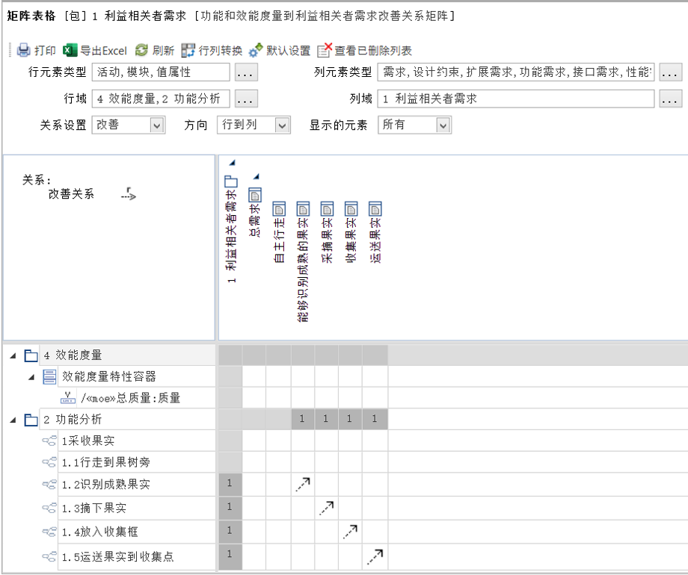
Task: Click the 自主行走 column header text
Action: (x=279, y=240)
